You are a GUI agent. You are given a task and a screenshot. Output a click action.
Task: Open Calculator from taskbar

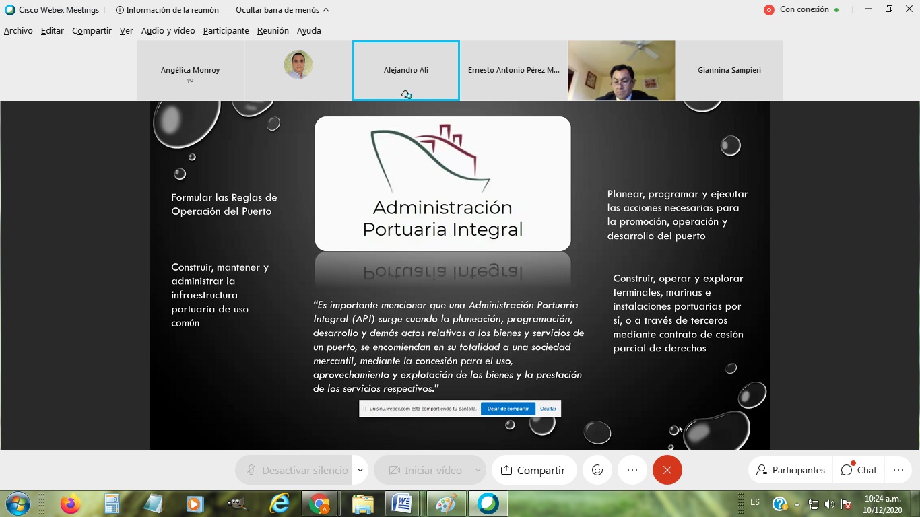pos(112,504)
